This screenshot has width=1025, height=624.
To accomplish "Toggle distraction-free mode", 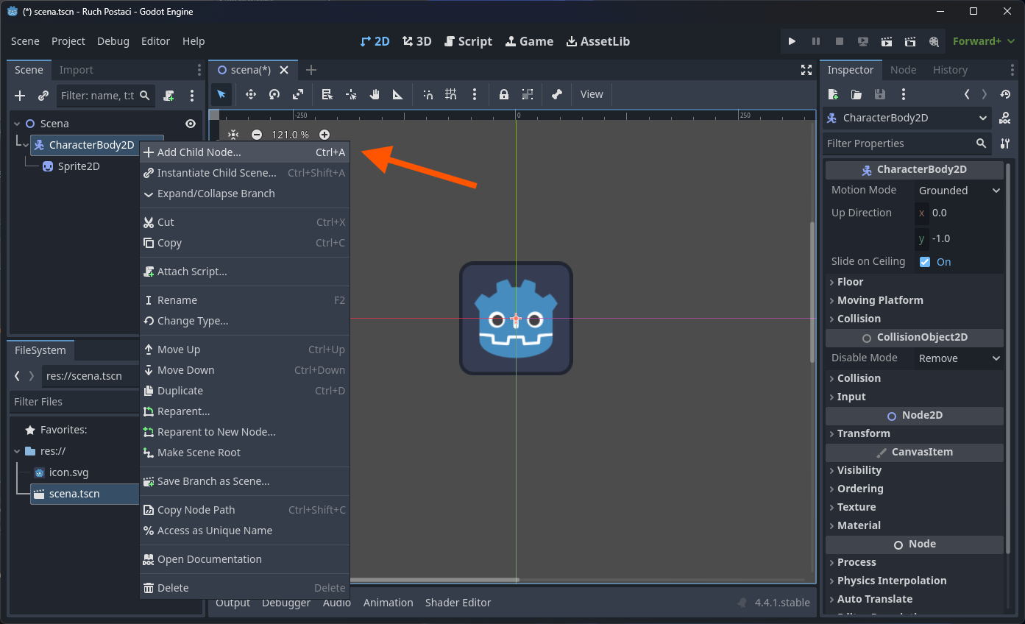I will click(x=806, y=70).
